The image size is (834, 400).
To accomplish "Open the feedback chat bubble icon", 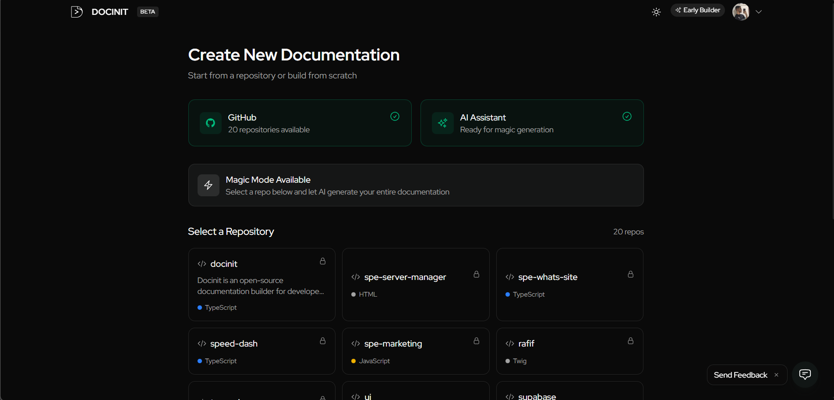I will click(805, 374).
